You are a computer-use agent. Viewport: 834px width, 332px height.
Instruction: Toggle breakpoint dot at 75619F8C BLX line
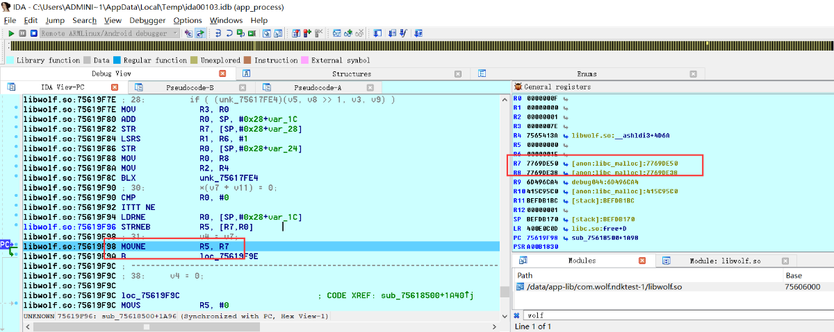coord(16,177)
